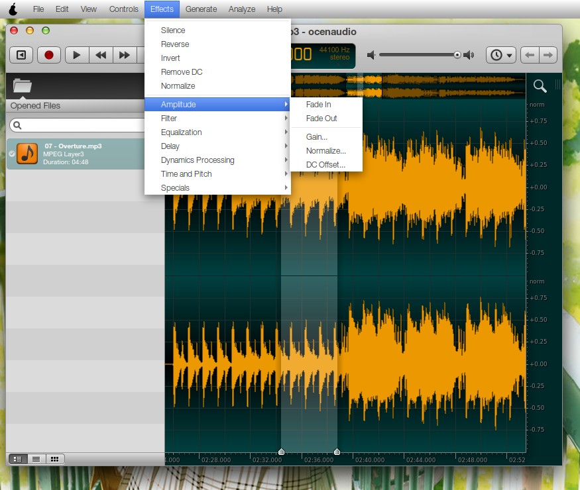
Task: Click the 44100 Hz stereo format display
Action: (x=334, y=54)
